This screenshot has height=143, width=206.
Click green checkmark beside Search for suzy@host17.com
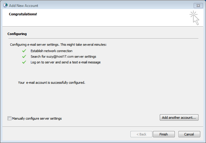[x=24, y=57]
